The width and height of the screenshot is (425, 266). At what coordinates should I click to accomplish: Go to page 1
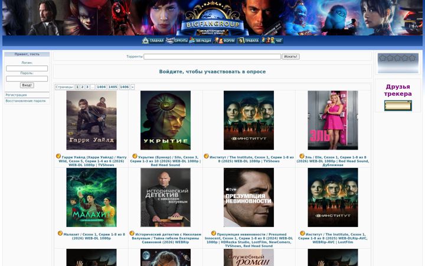click(x=77, y=87)
